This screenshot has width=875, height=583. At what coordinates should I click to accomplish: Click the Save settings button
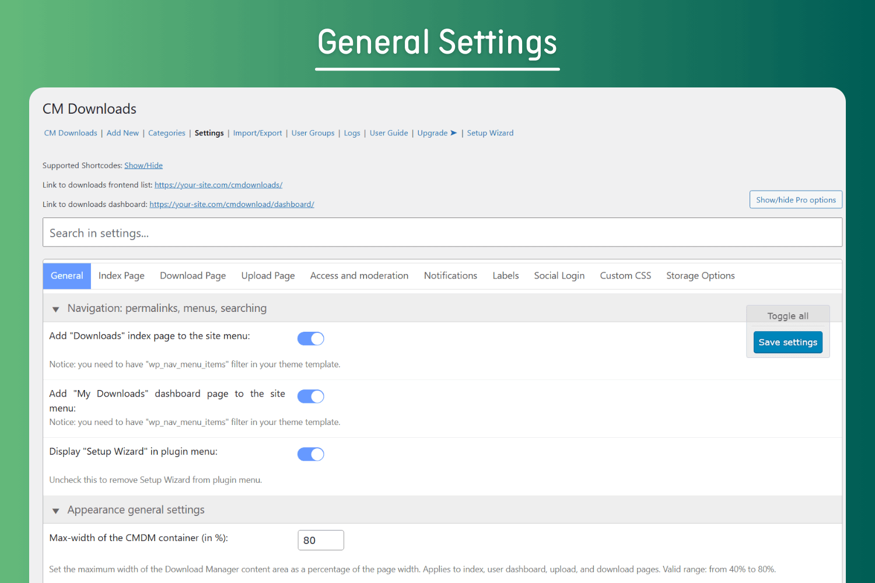(x=788, y=342)
